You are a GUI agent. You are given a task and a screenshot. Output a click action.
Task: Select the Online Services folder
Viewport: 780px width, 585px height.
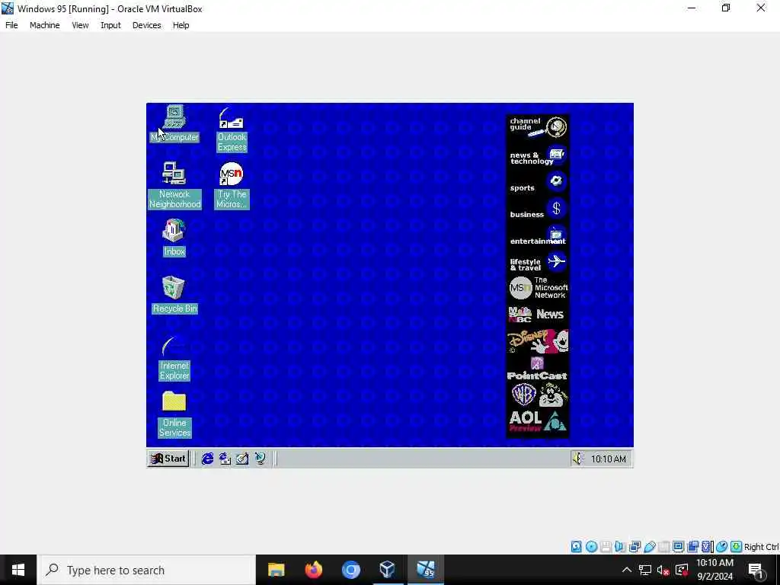click(x=174, y=414)
